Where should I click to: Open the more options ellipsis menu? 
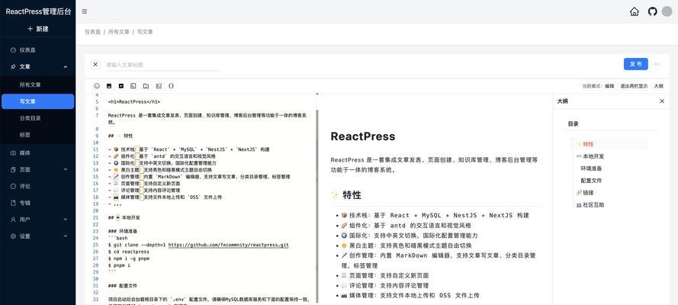coord(657,64)
